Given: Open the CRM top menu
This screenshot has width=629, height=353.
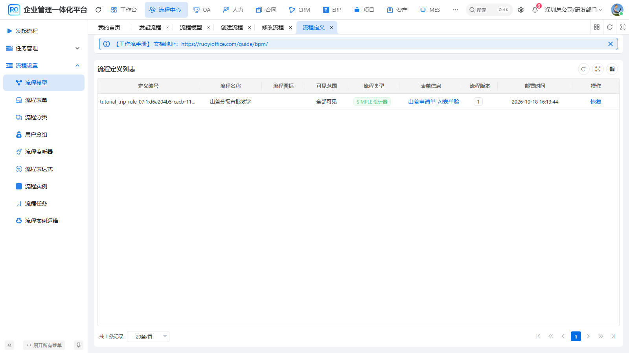Looking at the screenshot, I should 300,10.
